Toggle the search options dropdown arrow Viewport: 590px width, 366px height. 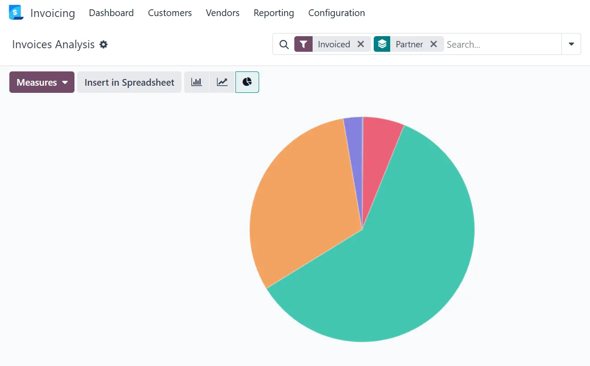[x=571, y=44]
